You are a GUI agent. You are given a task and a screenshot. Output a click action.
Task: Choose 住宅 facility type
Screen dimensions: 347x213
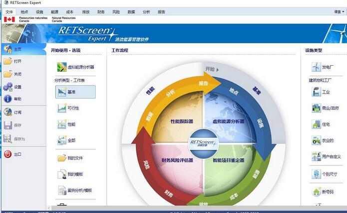321,124
